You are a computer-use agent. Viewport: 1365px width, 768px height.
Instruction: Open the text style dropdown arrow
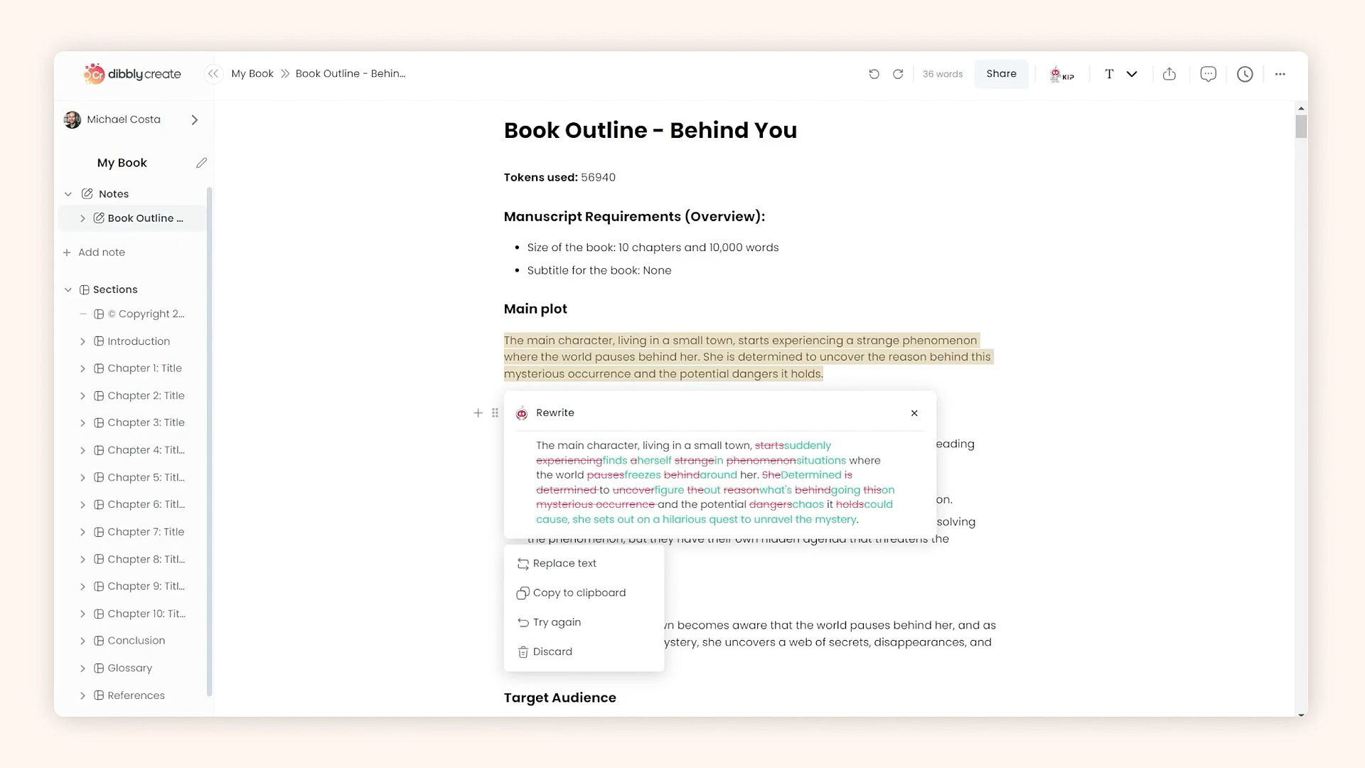click(1132, 74)
